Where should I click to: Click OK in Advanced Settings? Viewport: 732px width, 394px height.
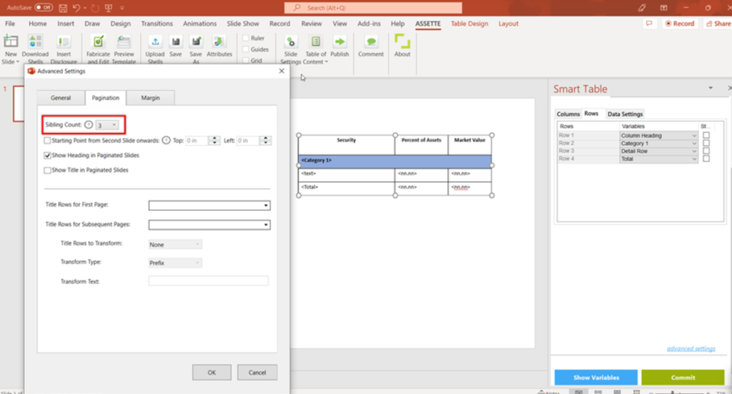[x=212, y=373]
